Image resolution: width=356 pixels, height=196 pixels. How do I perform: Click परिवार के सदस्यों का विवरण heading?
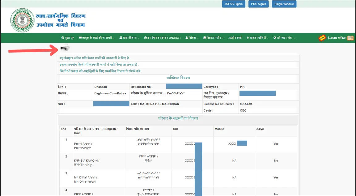pos(178,118)
